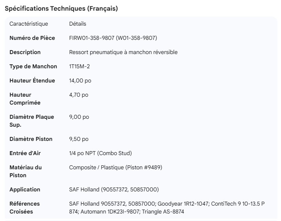
Task: Click the 'Type de Manchon' label
Action: click(x=33, y=66)
